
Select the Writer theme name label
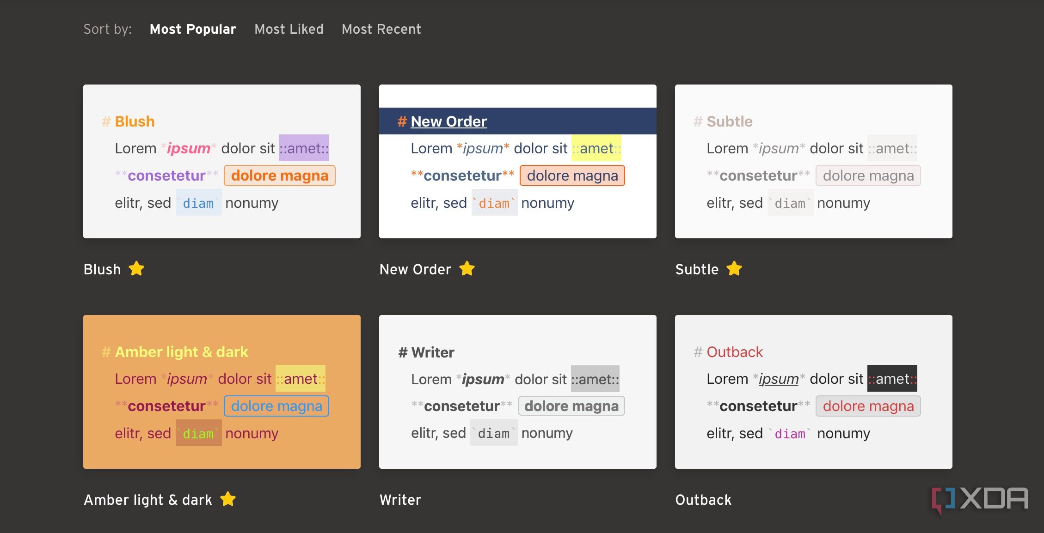click(x=400, y=500)
